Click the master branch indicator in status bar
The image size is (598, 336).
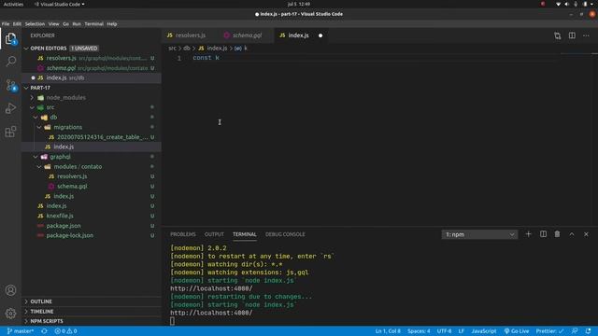click(x=21, y=331)
